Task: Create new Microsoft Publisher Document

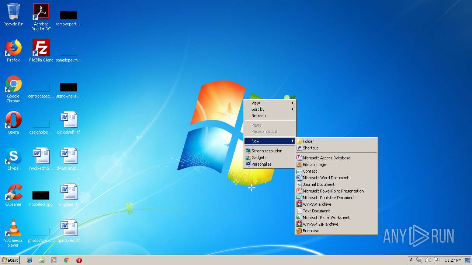Action: [x=336, y=198]
